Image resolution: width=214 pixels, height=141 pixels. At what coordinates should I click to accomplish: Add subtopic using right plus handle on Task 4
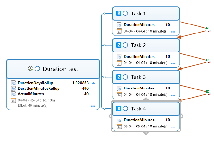point(182,116)
